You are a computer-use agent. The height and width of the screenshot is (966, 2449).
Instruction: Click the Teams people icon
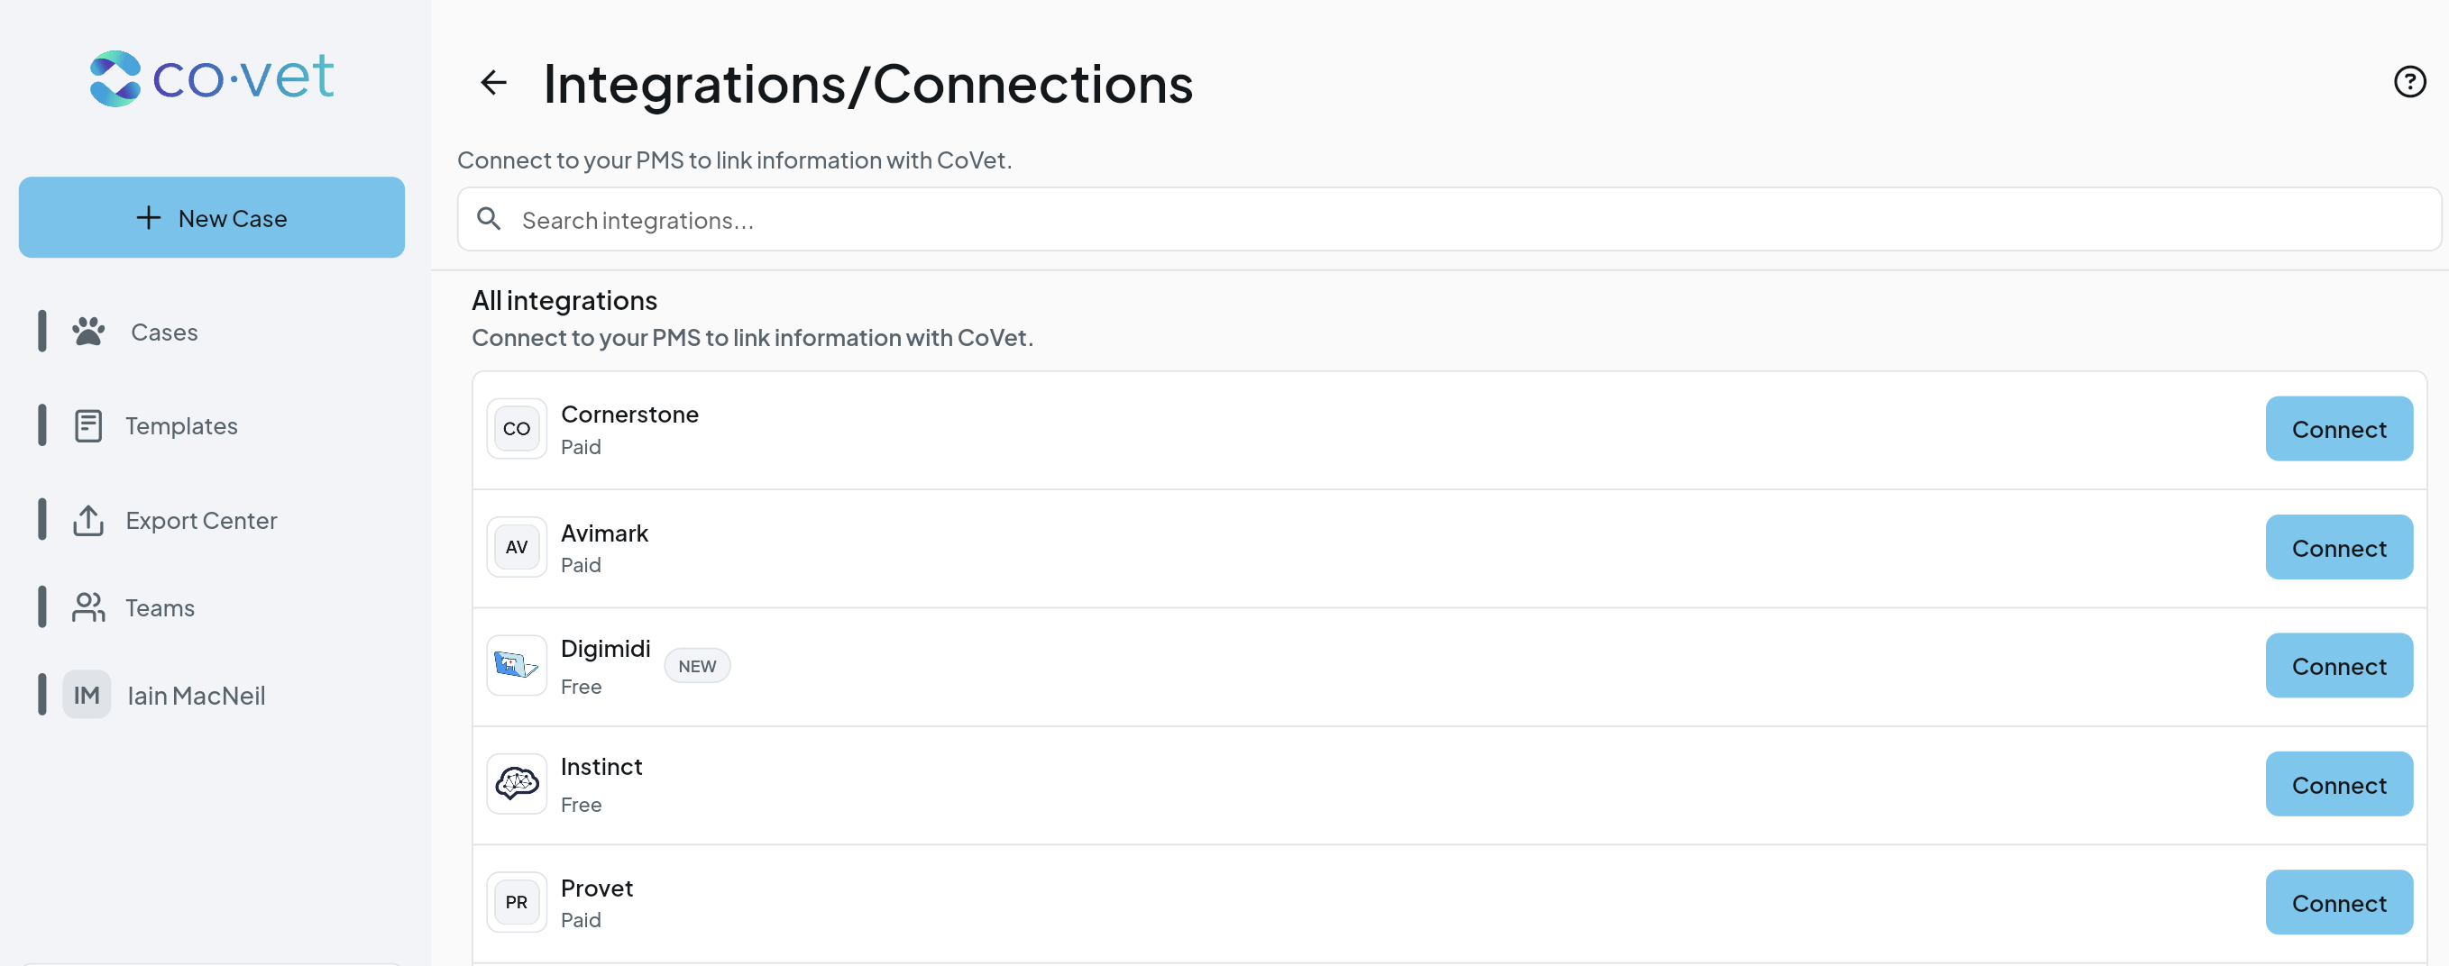click(88, 608)
